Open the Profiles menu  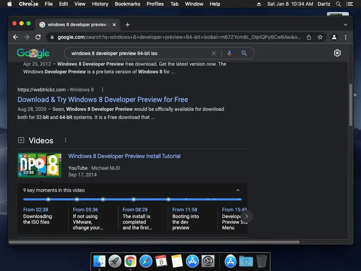tap(155, 4)
